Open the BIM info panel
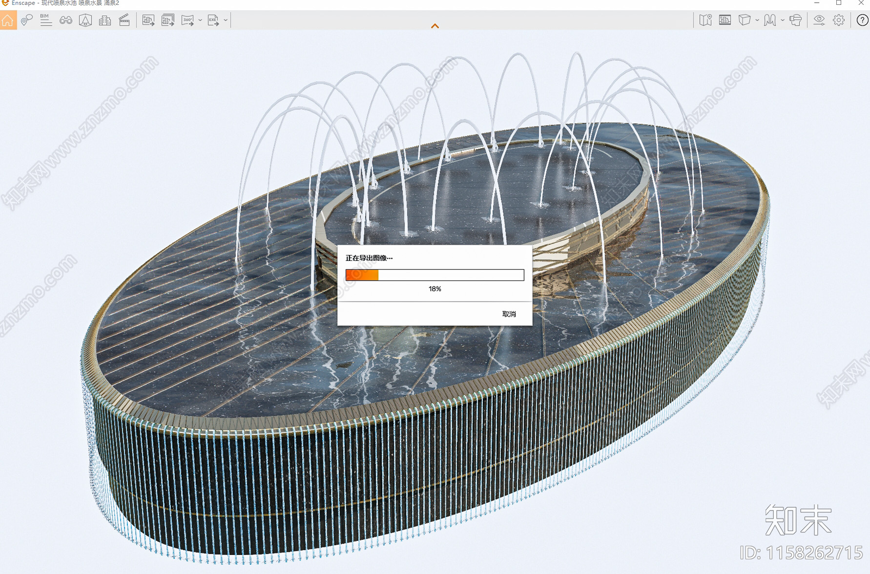Image resolution: width=870 pixels, height=574 pixels. tap(46, 21)
